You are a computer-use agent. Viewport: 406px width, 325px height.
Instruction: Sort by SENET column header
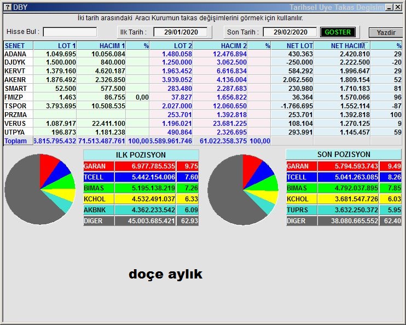(x=19, y=45)
